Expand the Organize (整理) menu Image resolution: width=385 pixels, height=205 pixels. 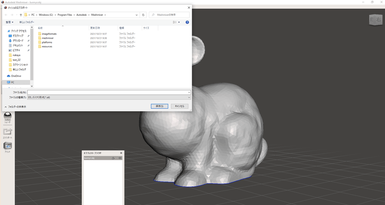coord(9,22)
